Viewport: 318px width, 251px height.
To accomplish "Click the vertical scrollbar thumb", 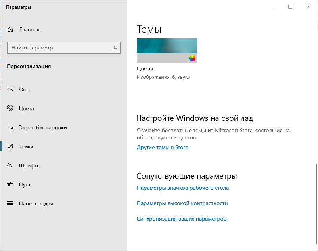I will (x=316, y=204).
